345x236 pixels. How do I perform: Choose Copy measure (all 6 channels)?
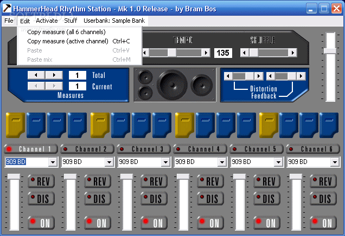66,32
